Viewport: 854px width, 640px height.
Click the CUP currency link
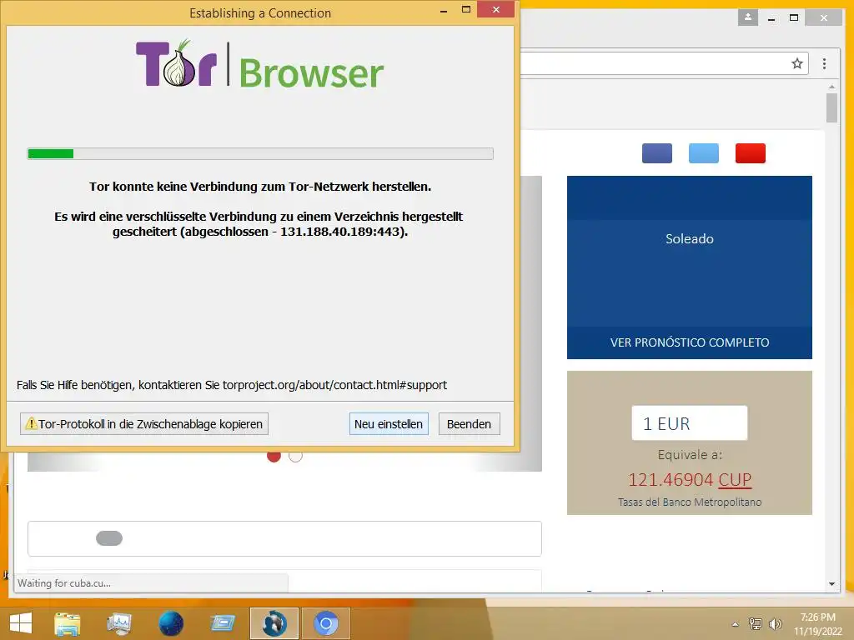coord(735,479)
